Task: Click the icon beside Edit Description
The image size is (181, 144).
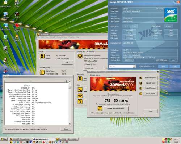Action: pos(140,78)
